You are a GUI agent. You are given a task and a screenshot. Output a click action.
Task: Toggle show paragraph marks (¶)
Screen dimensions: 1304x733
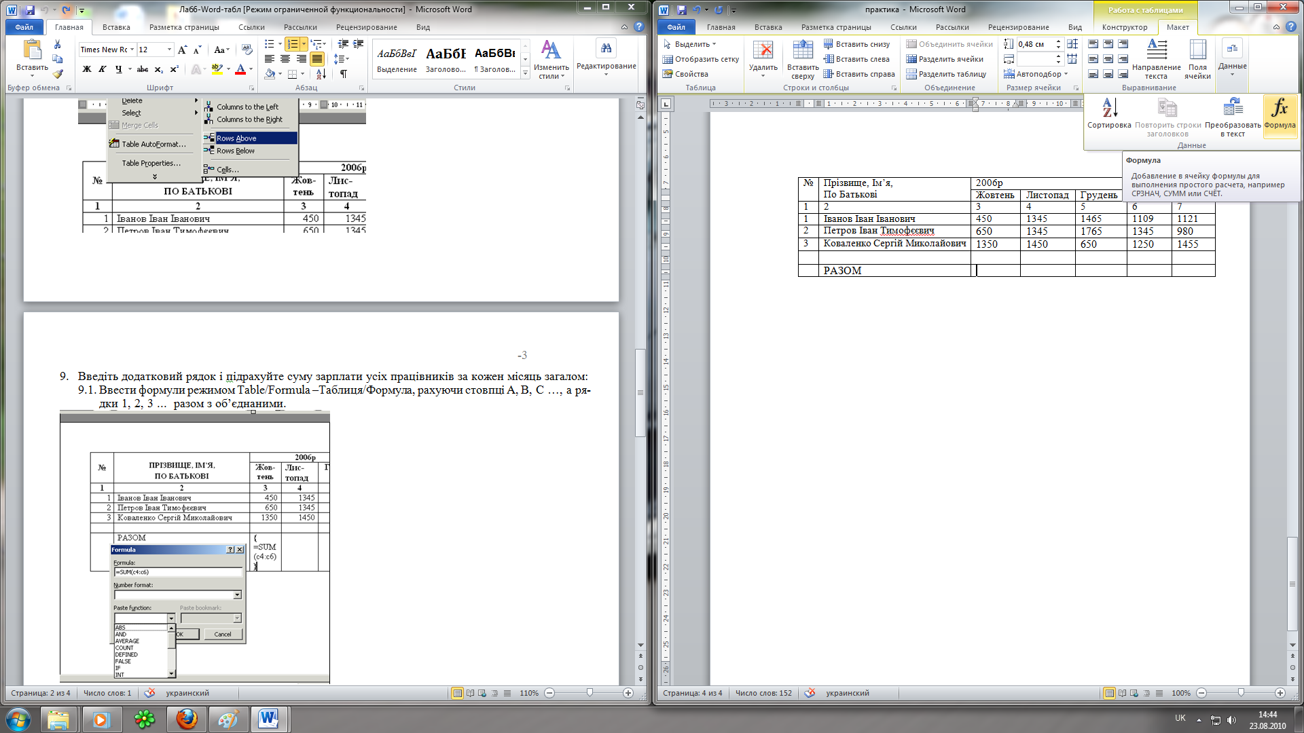[x=344, y=73]
